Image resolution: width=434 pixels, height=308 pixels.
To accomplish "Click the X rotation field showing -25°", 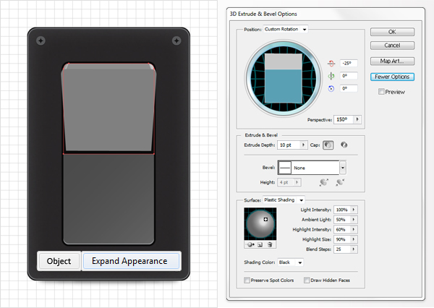I will pos(348,63).
